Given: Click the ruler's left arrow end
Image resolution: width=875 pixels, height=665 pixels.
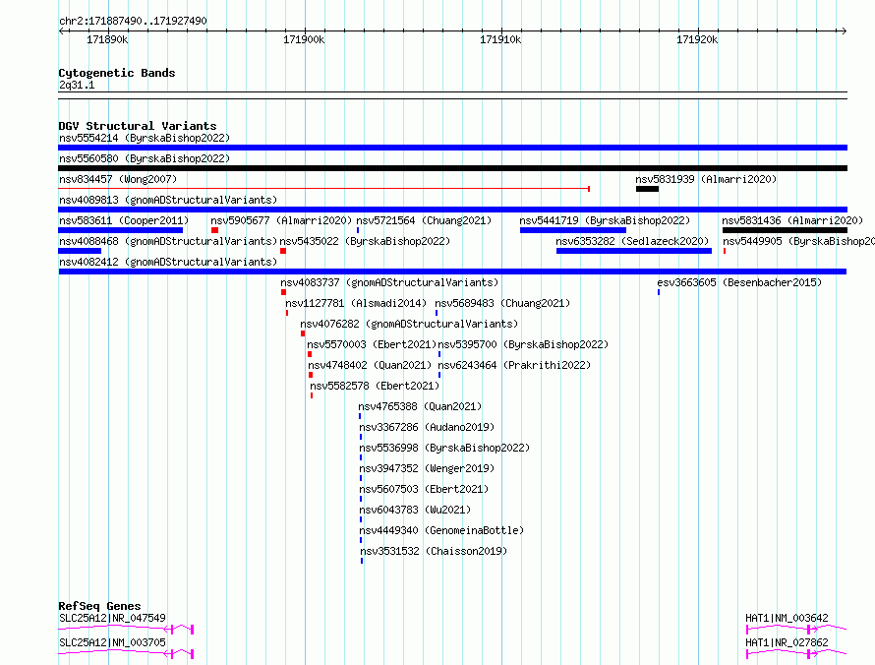Looking at the screenshot, I should point(61,30).
